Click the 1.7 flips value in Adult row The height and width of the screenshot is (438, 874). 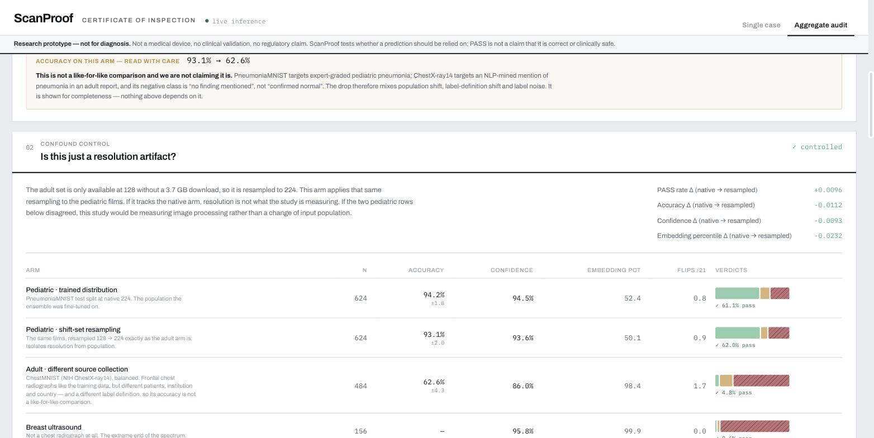coord(700,386)
